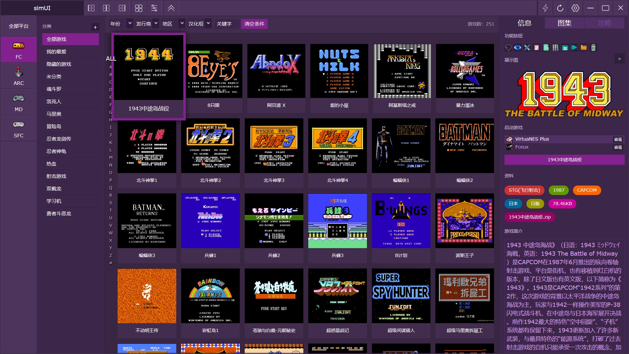
Task: Open the sliders filter settings icon
Action: click(x=154, y=8)
